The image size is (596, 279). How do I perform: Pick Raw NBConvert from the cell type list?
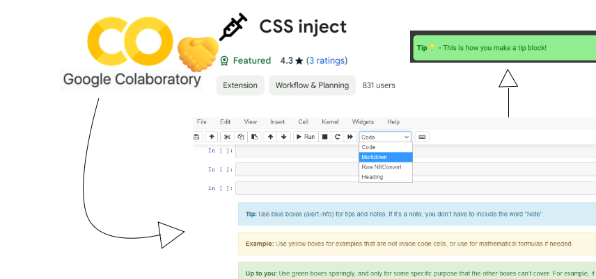pos(386,167)
